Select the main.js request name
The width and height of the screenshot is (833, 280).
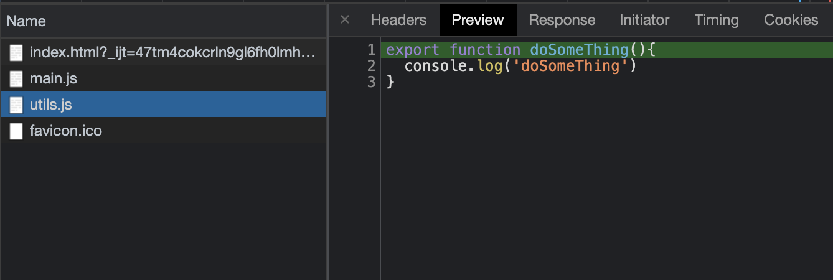pyautogui.click(x=54, y=79)
